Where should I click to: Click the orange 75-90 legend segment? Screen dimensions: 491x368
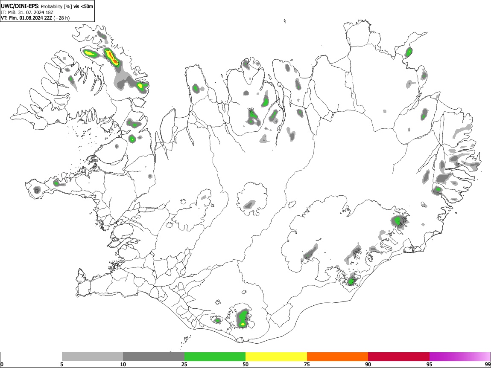point(337,356)
